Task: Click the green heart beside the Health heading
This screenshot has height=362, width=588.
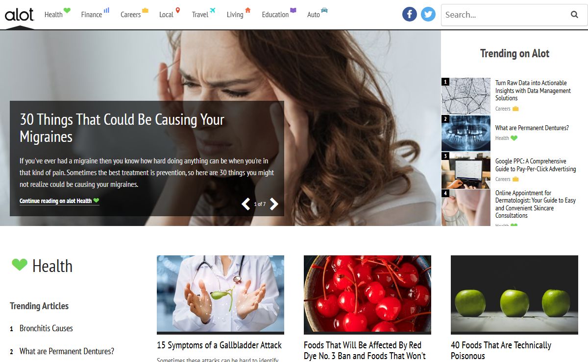Action: pyautogui.click(x=20, y=265)
